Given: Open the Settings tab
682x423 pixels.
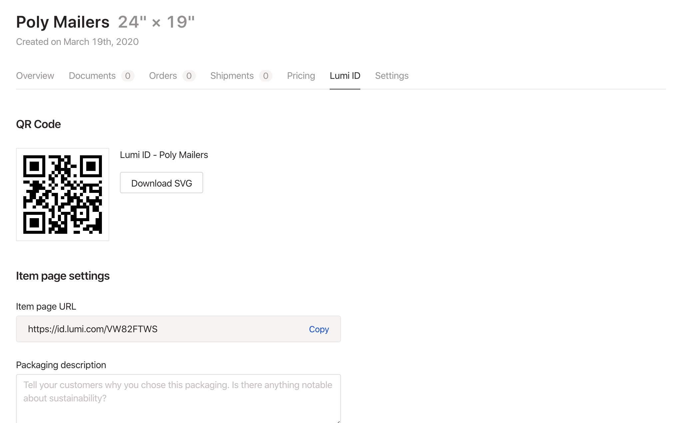Looking at the screenshot, I should 392,76.
